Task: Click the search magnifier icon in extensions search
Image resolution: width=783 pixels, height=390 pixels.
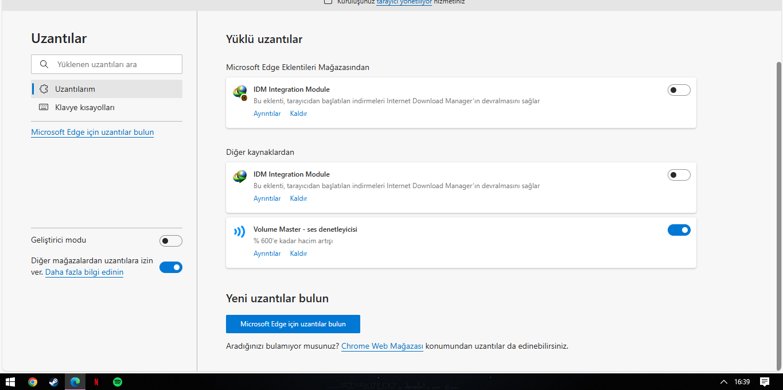Action: 44,64
